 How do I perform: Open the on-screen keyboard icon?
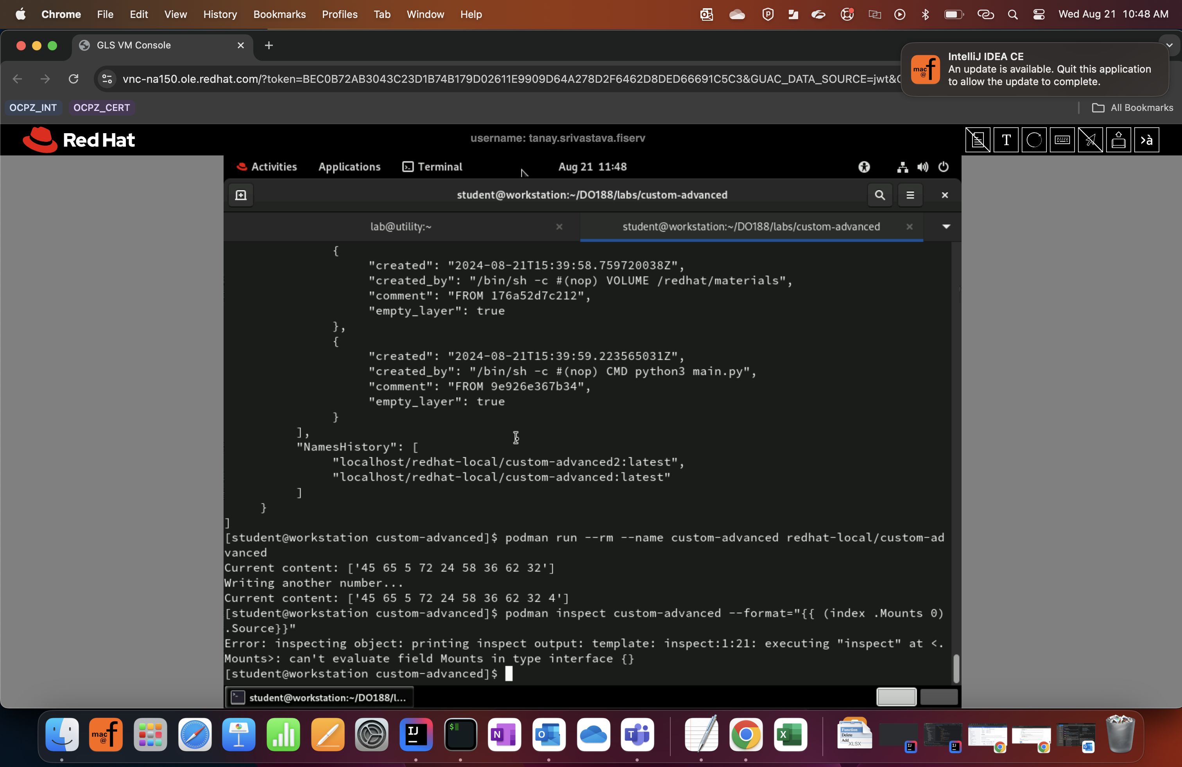click(1062, 141)
